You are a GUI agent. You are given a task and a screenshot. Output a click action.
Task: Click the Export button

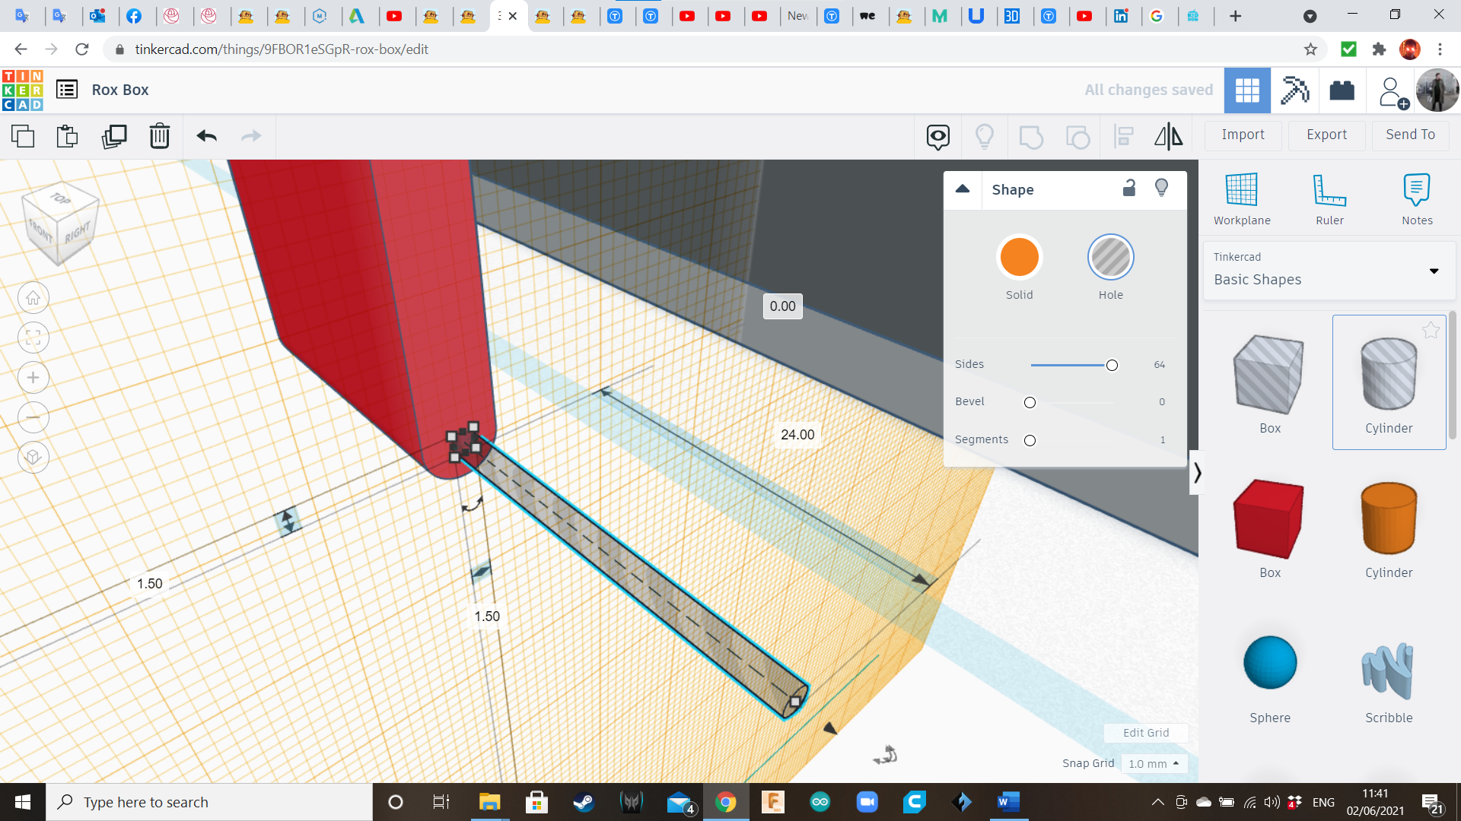pos(1326,135)
